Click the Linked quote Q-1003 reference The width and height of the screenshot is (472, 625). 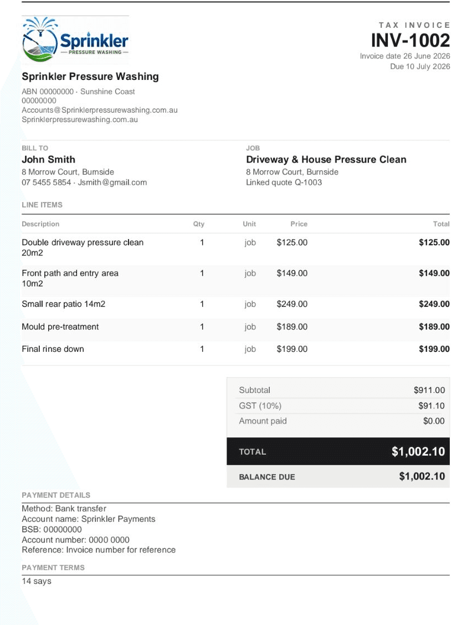284,183
